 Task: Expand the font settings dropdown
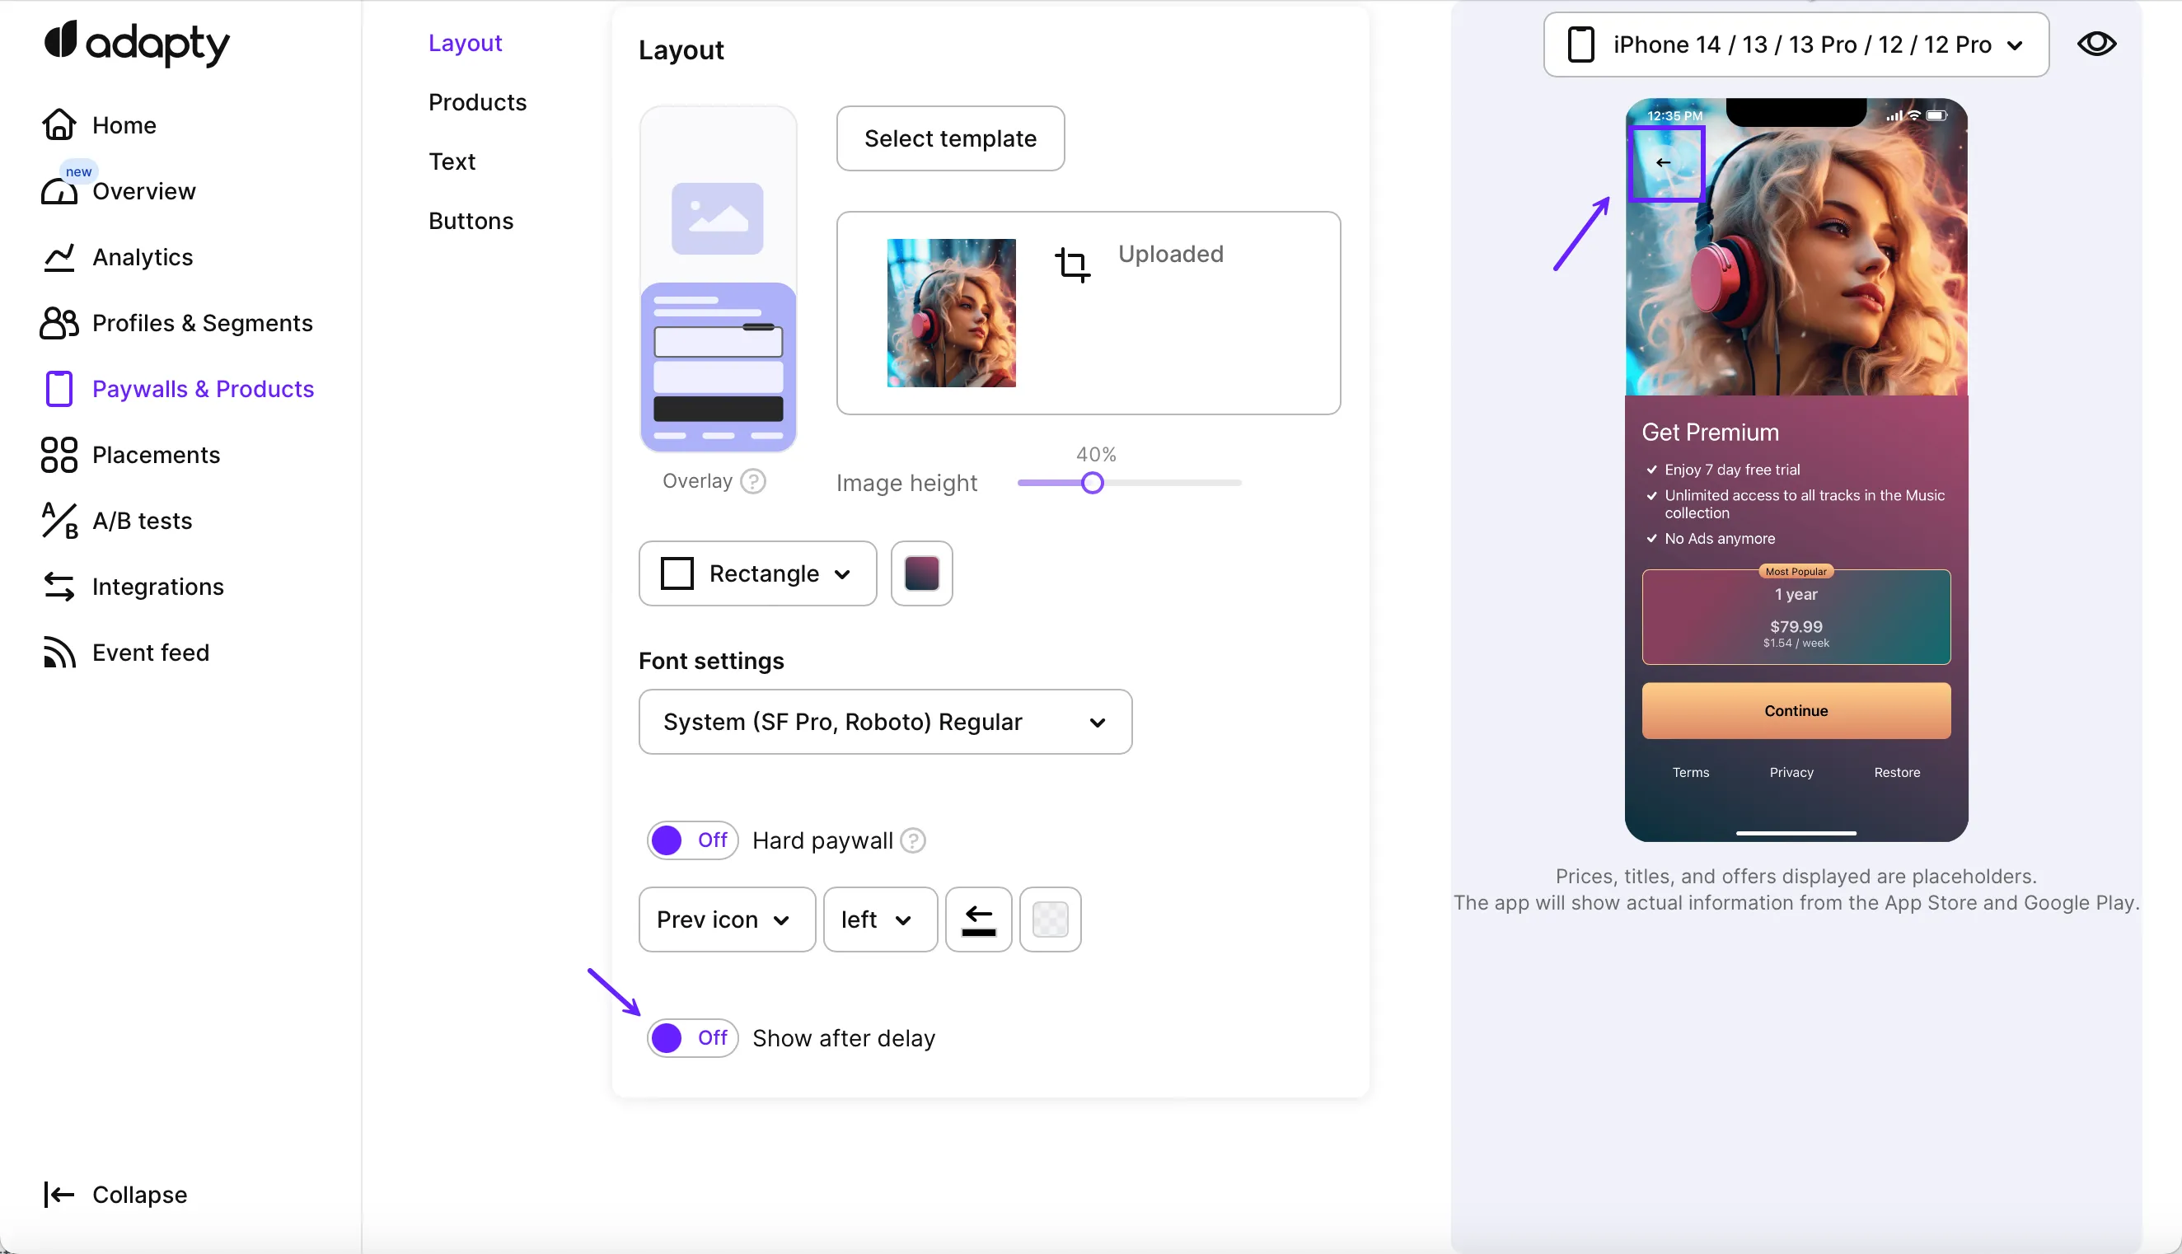(884, 722)
